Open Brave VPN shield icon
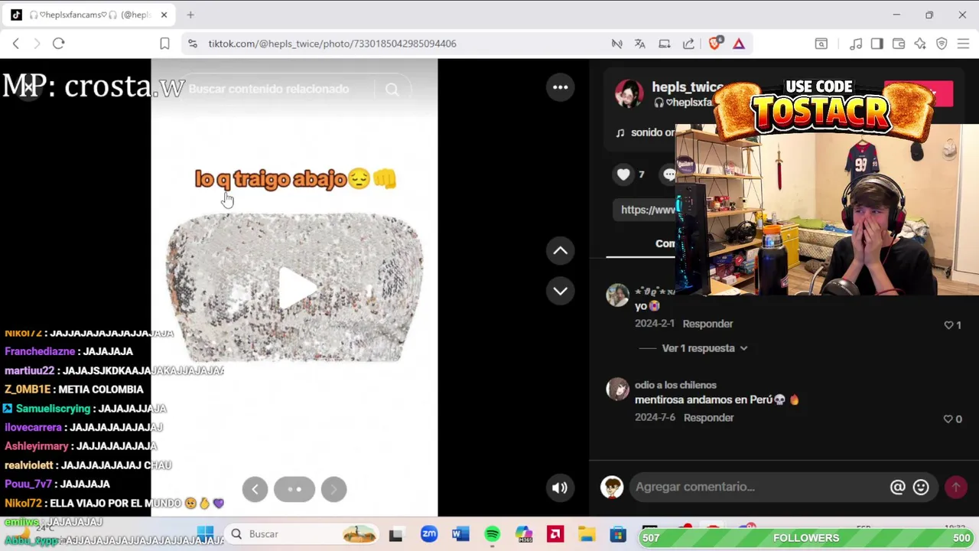 tap(942, 44)
